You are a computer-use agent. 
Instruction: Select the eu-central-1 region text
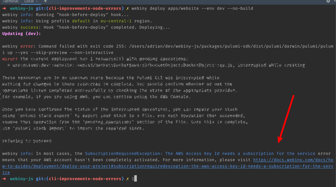pyautogui.click(x=116, y=21)
